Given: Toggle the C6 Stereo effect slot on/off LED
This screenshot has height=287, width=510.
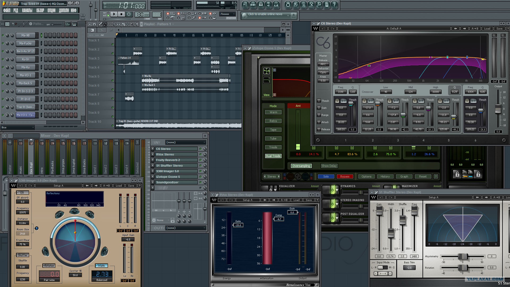Looking at the screenshot, I should [200, 149].
